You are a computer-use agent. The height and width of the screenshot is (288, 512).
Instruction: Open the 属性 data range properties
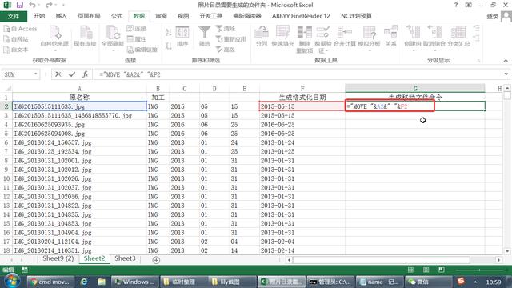pos(137,39)
